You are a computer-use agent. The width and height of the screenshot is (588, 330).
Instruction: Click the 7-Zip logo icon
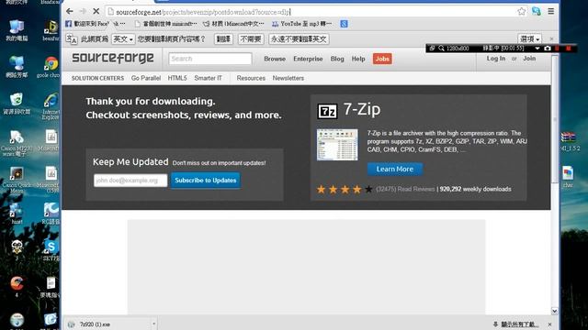(327, 111)
